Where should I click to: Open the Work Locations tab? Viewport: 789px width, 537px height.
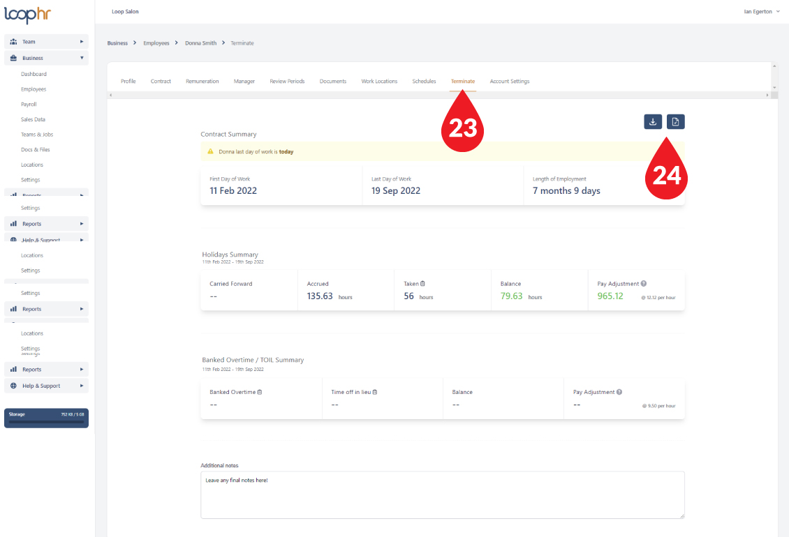[379, 81]
